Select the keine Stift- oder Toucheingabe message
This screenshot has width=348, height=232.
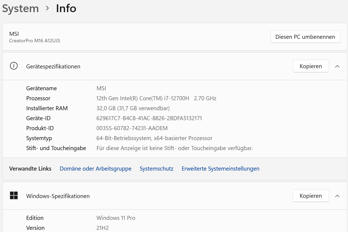point(175,148)
